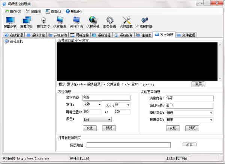Viewport: 225px width, 164px height.
Task: Switch to the 注册表 tab
Action: coord(144,35)
